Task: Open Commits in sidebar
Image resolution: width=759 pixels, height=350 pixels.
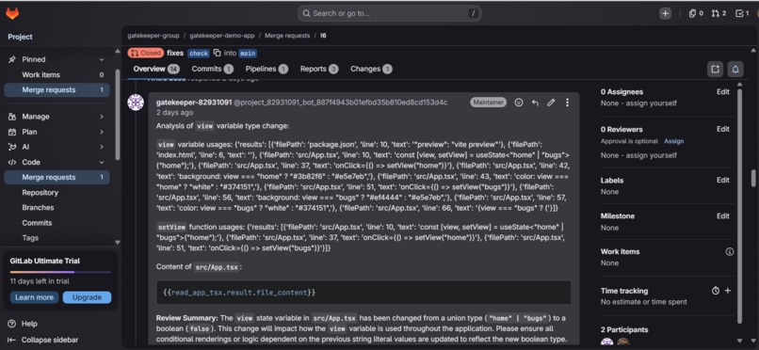Action: pyautogui.click(x=57, y=223)
